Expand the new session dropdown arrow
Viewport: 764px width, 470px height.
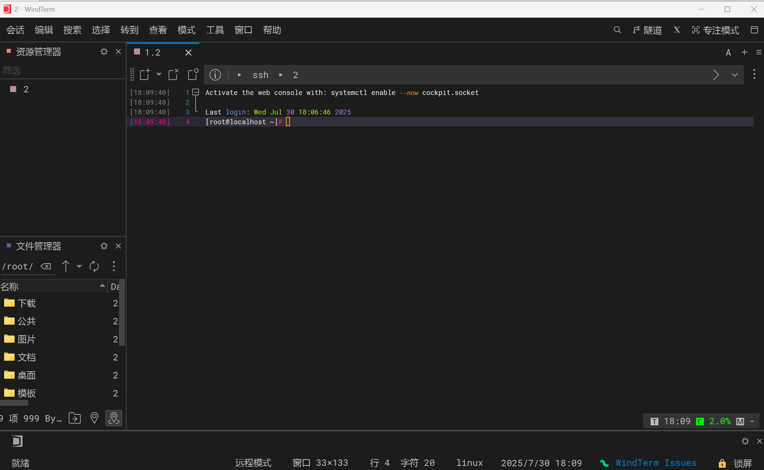coord(158,74)
